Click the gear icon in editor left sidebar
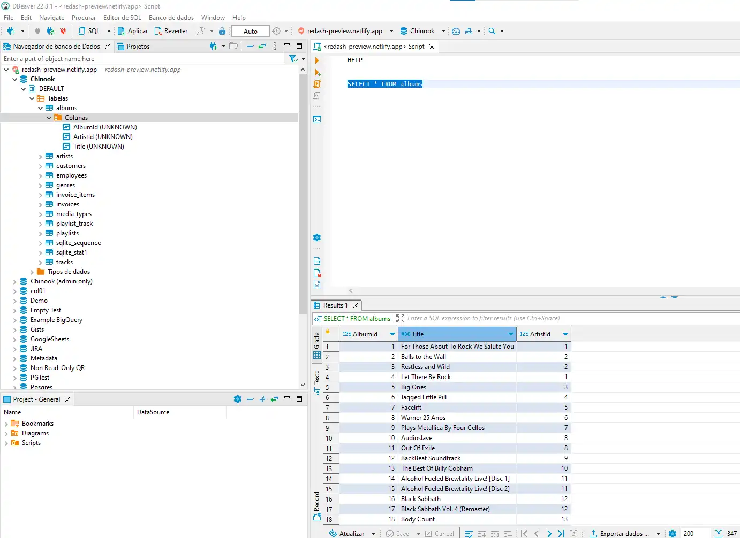 (x=317, y=237)
